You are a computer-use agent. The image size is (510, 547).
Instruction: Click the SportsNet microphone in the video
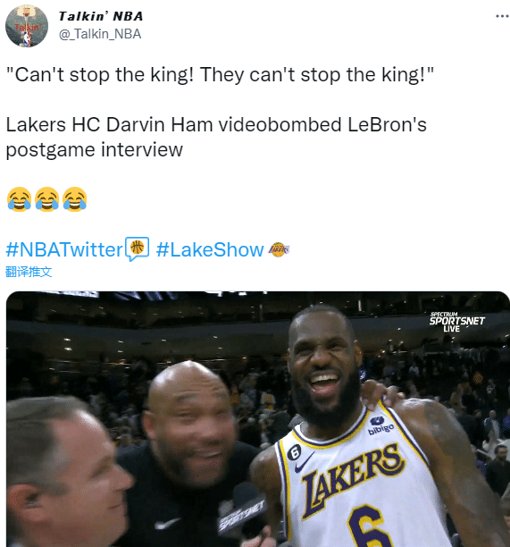[242, 509]
